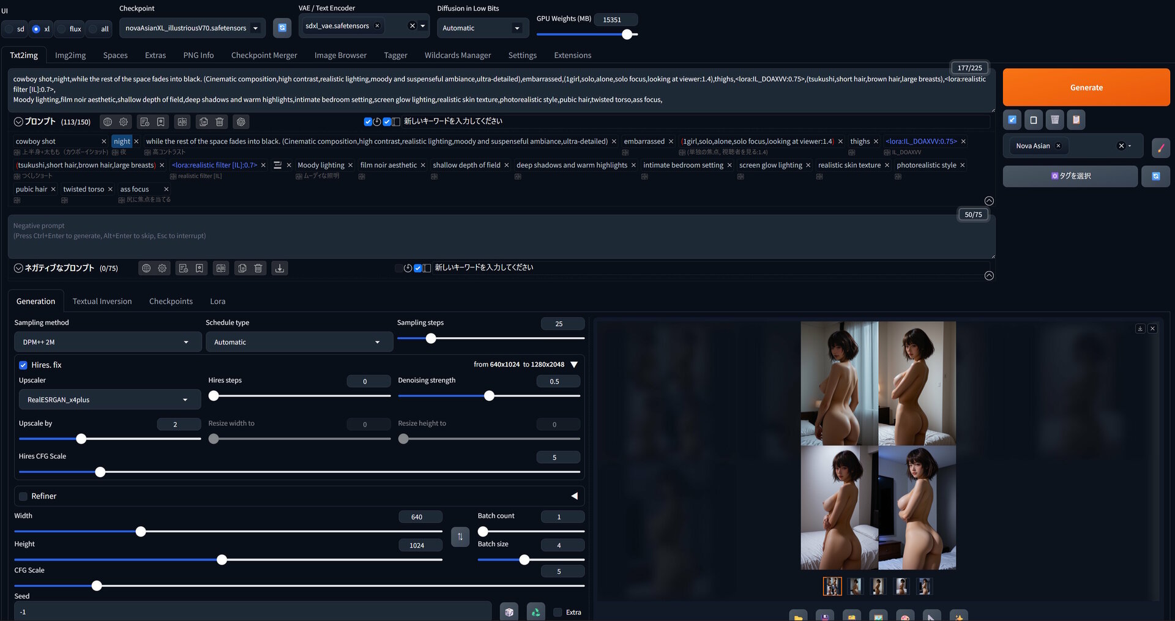Click the ChatGPT icon in prompt toolbar
Image resolution: width=1175 pixels, height=621 pixels.
(x=241, y=122)
